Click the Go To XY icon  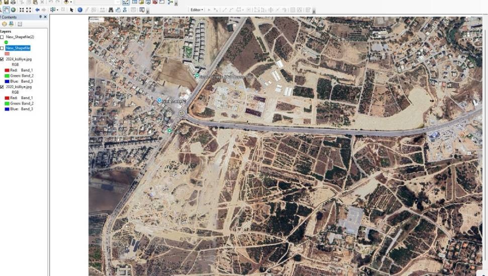pos(126,10)
